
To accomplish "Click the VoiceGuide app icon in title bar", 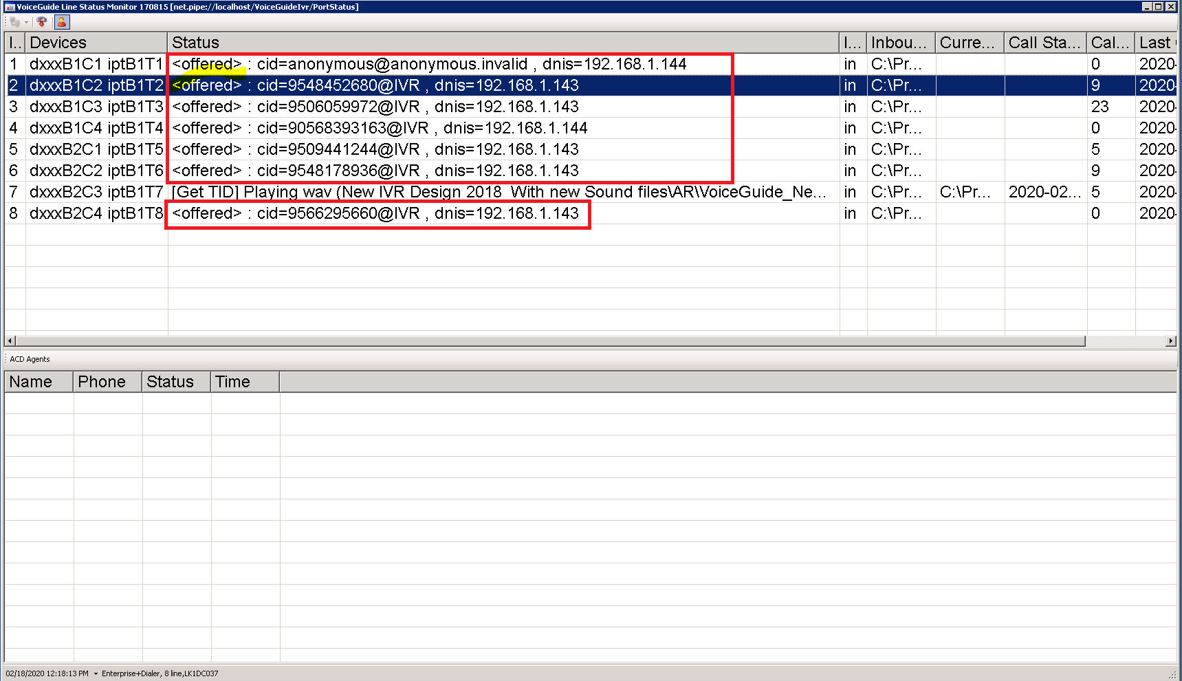I will [10, 7].
